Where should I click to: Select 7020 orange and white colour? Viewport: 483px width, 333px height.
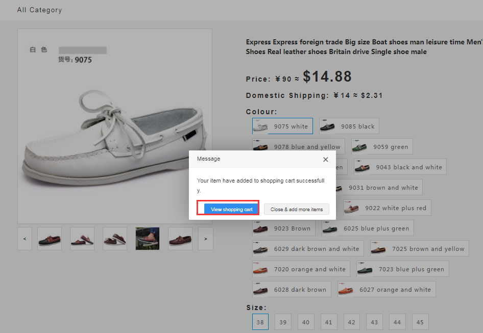[301, 269]
